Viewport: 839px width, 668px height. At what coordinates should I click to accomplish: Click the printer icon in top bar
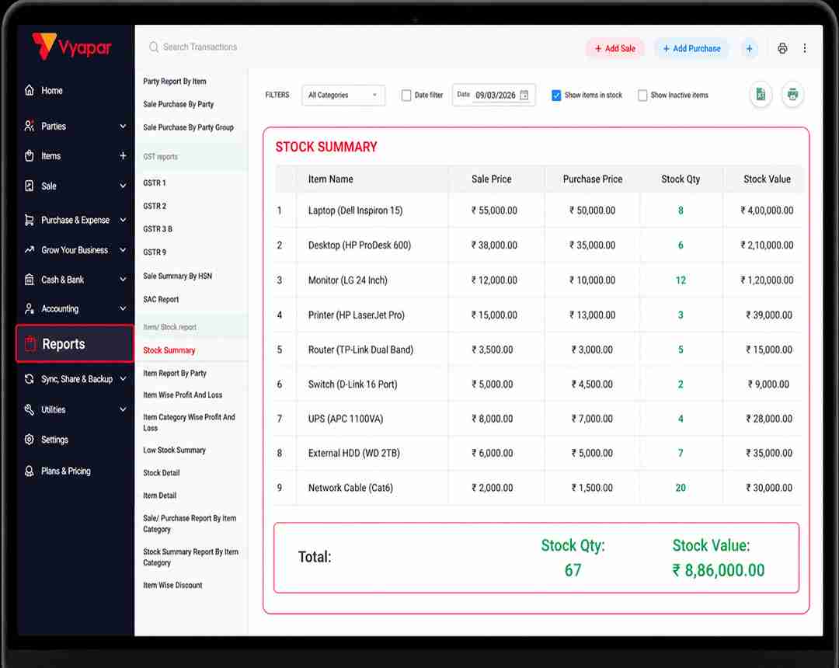tap(782, 49)
